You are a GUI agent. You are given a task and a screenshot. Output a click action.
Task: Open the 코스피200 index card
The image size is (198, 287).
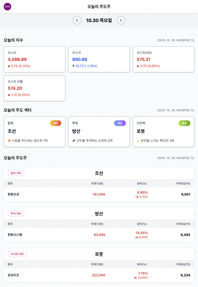tap(163, 59)
